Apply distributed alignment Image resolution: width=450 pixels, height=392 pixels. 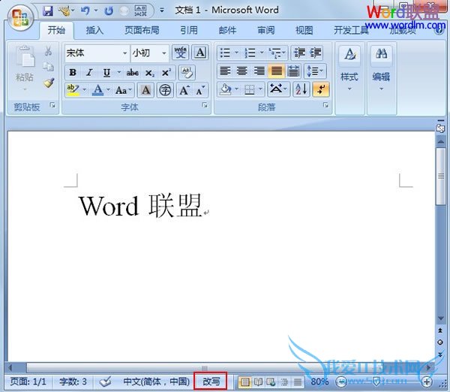click(x=293, y=71)
